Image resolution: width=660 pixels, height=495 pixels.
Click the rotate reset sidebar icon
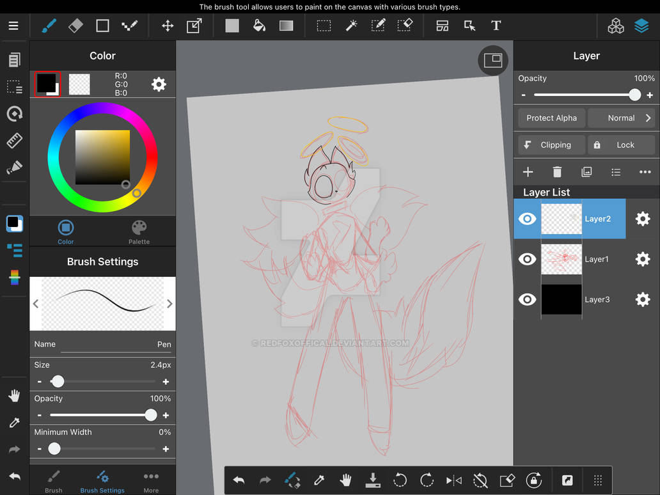pos(14,114)
